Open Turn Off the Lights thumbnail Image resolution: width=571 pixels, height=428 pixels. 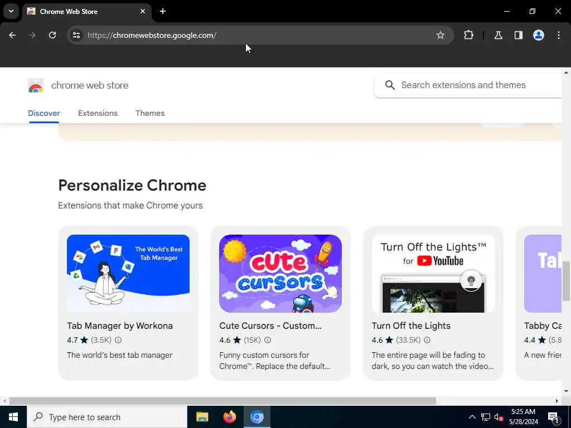coord(433,274)
